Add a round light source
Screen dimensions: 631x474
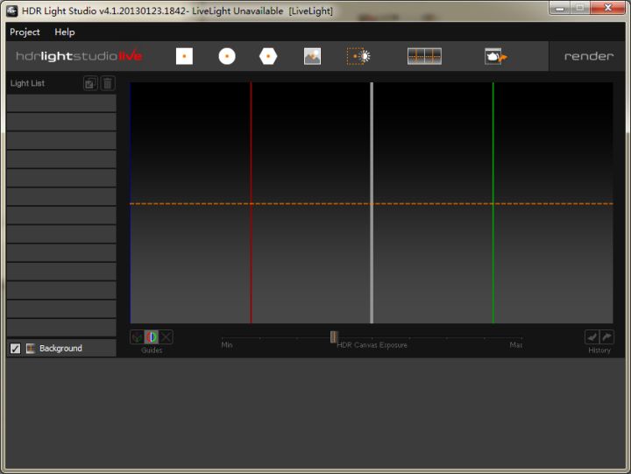[x=227, y=56]
